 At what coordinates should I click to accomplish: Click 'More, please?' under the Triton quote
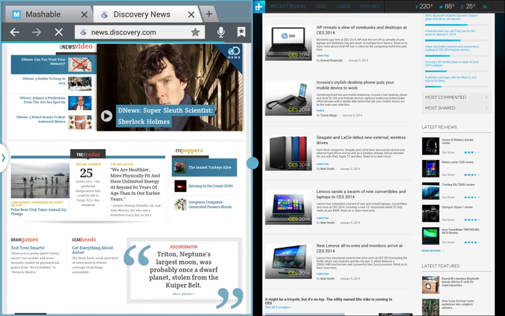(x=184, y=294)
